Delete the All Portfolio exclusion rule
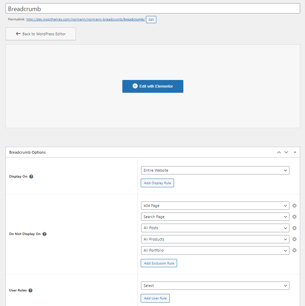Image resolution: width=305 pixels, height=306 pixels. click(294, 250)
